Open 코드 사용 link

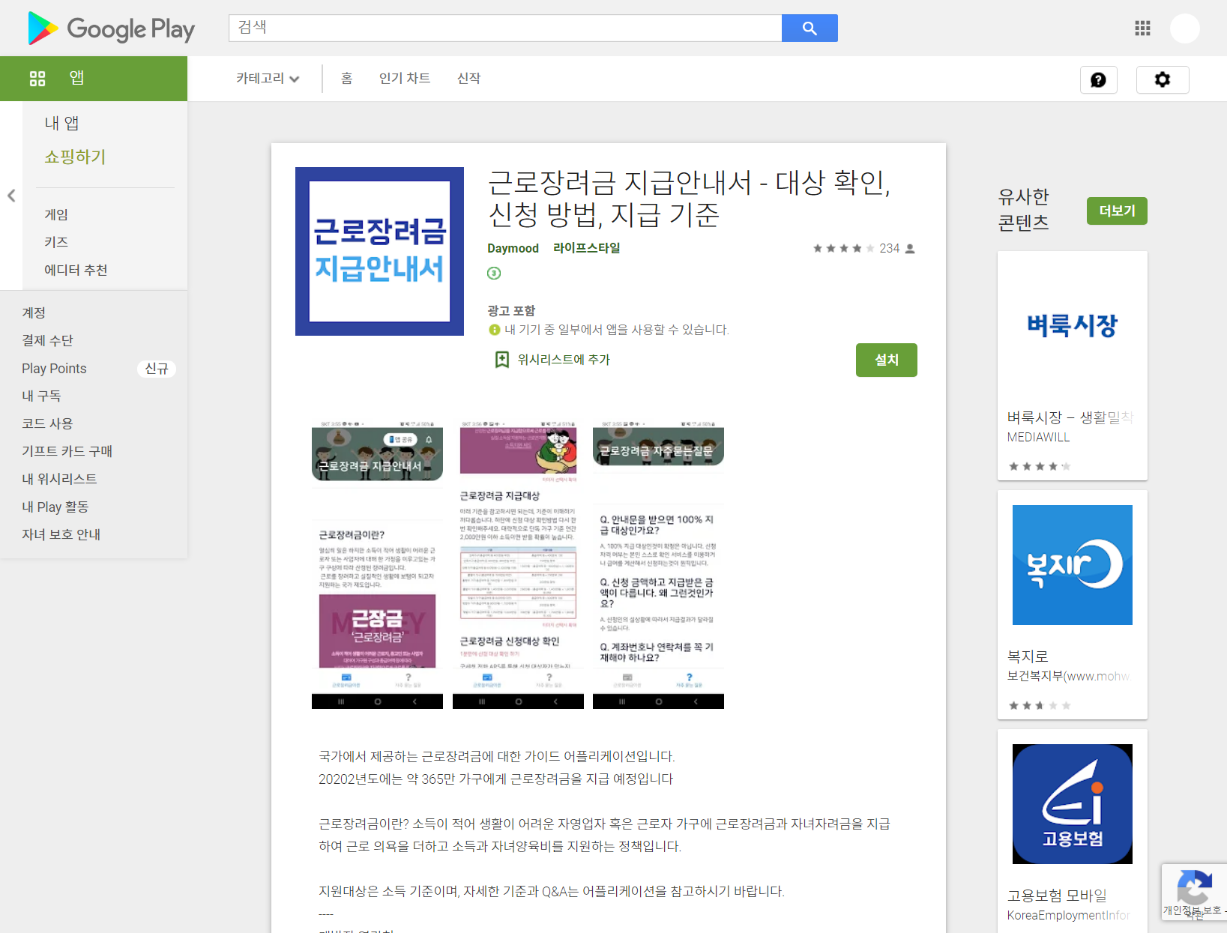coord(47,424)
